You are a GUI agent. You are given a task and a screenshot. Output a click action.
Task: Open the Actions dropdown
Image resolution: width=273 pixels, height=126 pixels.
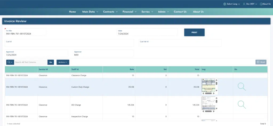click(63, 62)
